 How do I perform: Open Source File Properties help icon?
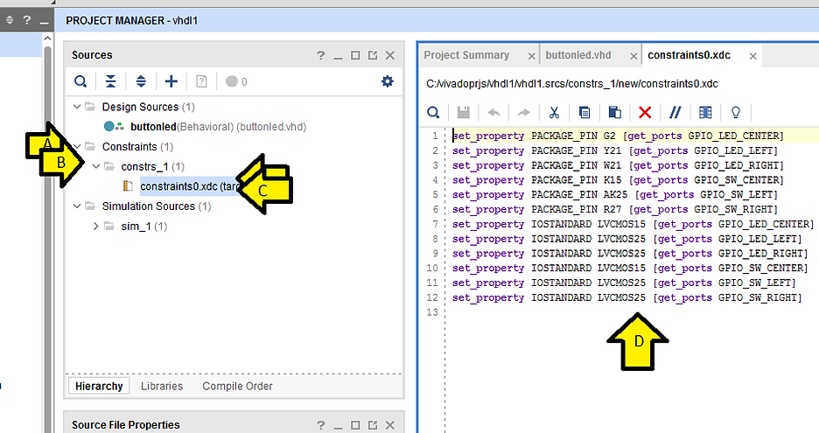pyautogui.click(x=321, y=425)
